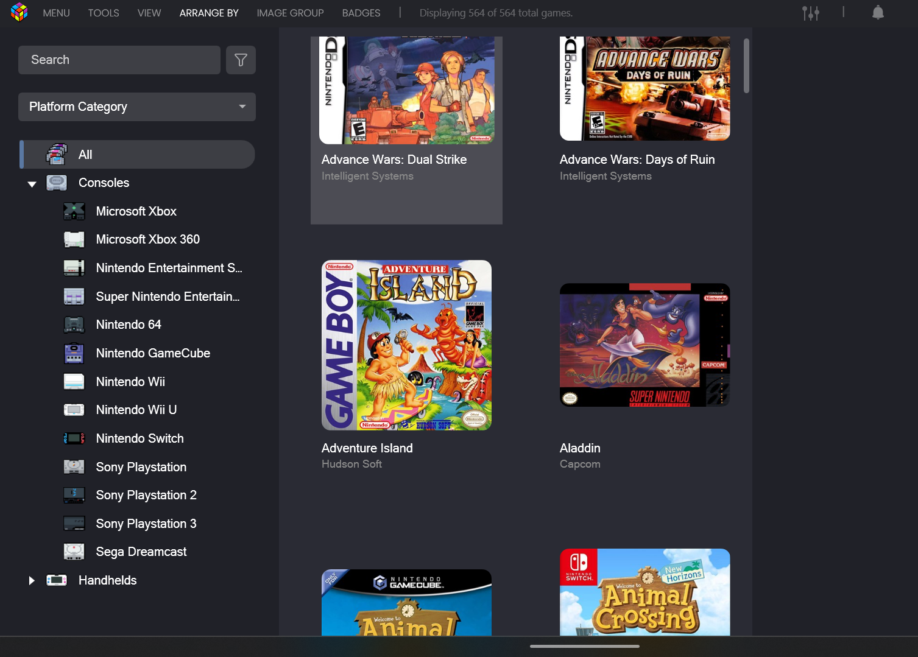
Task: Click the Microsoft Xbox platform icon
Action: pos(74,211)
